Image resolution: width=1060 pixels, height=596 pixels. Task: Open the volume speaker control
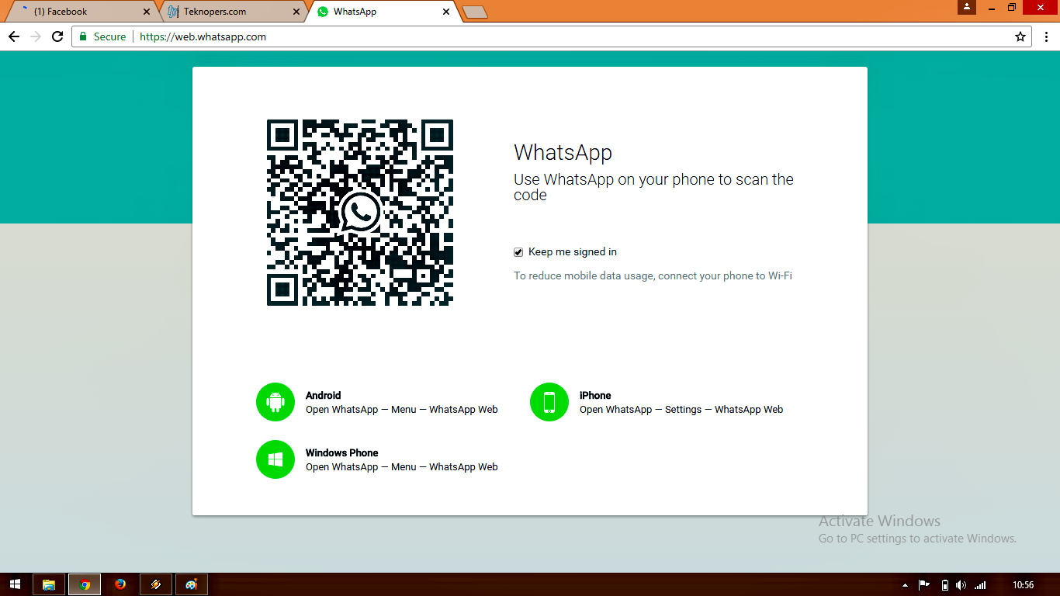(x=961, y=585)
